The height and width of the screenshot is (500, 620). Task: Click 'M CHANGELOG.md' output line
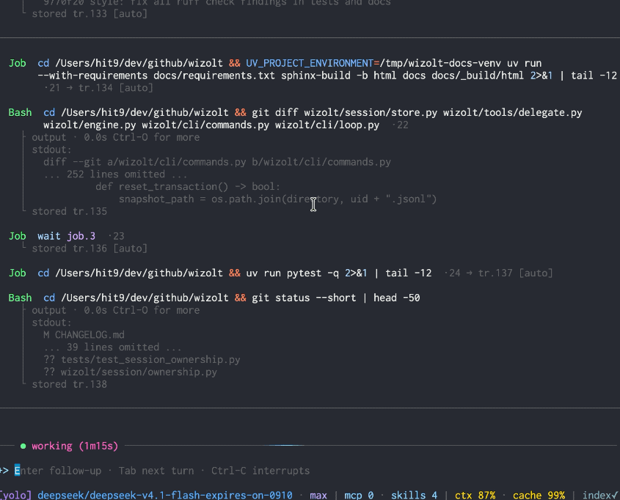pos(84,335)
